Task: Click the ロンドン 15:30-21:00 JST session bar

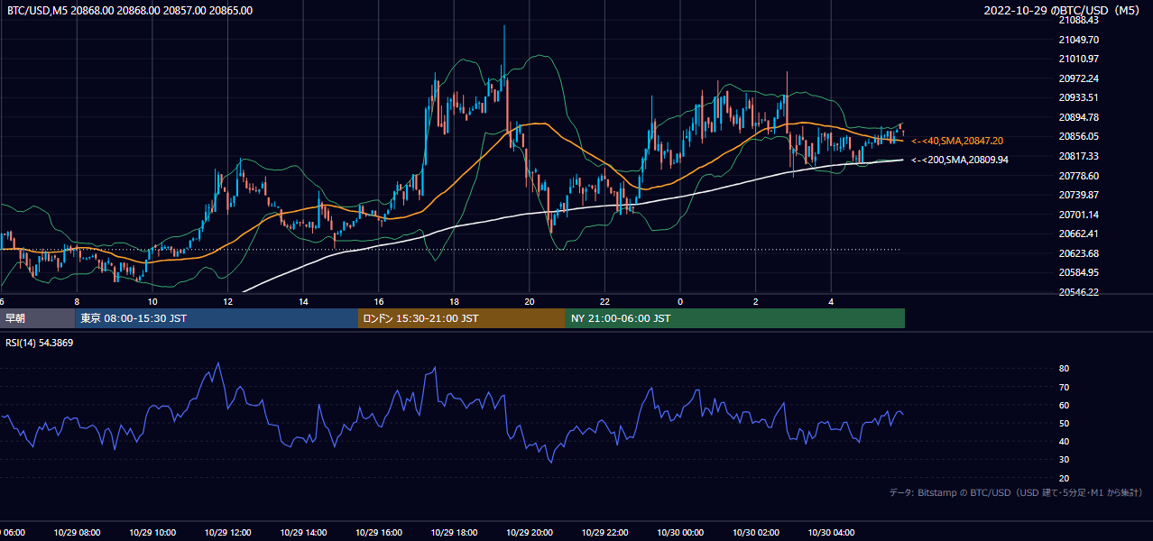Action: [462, 318]
